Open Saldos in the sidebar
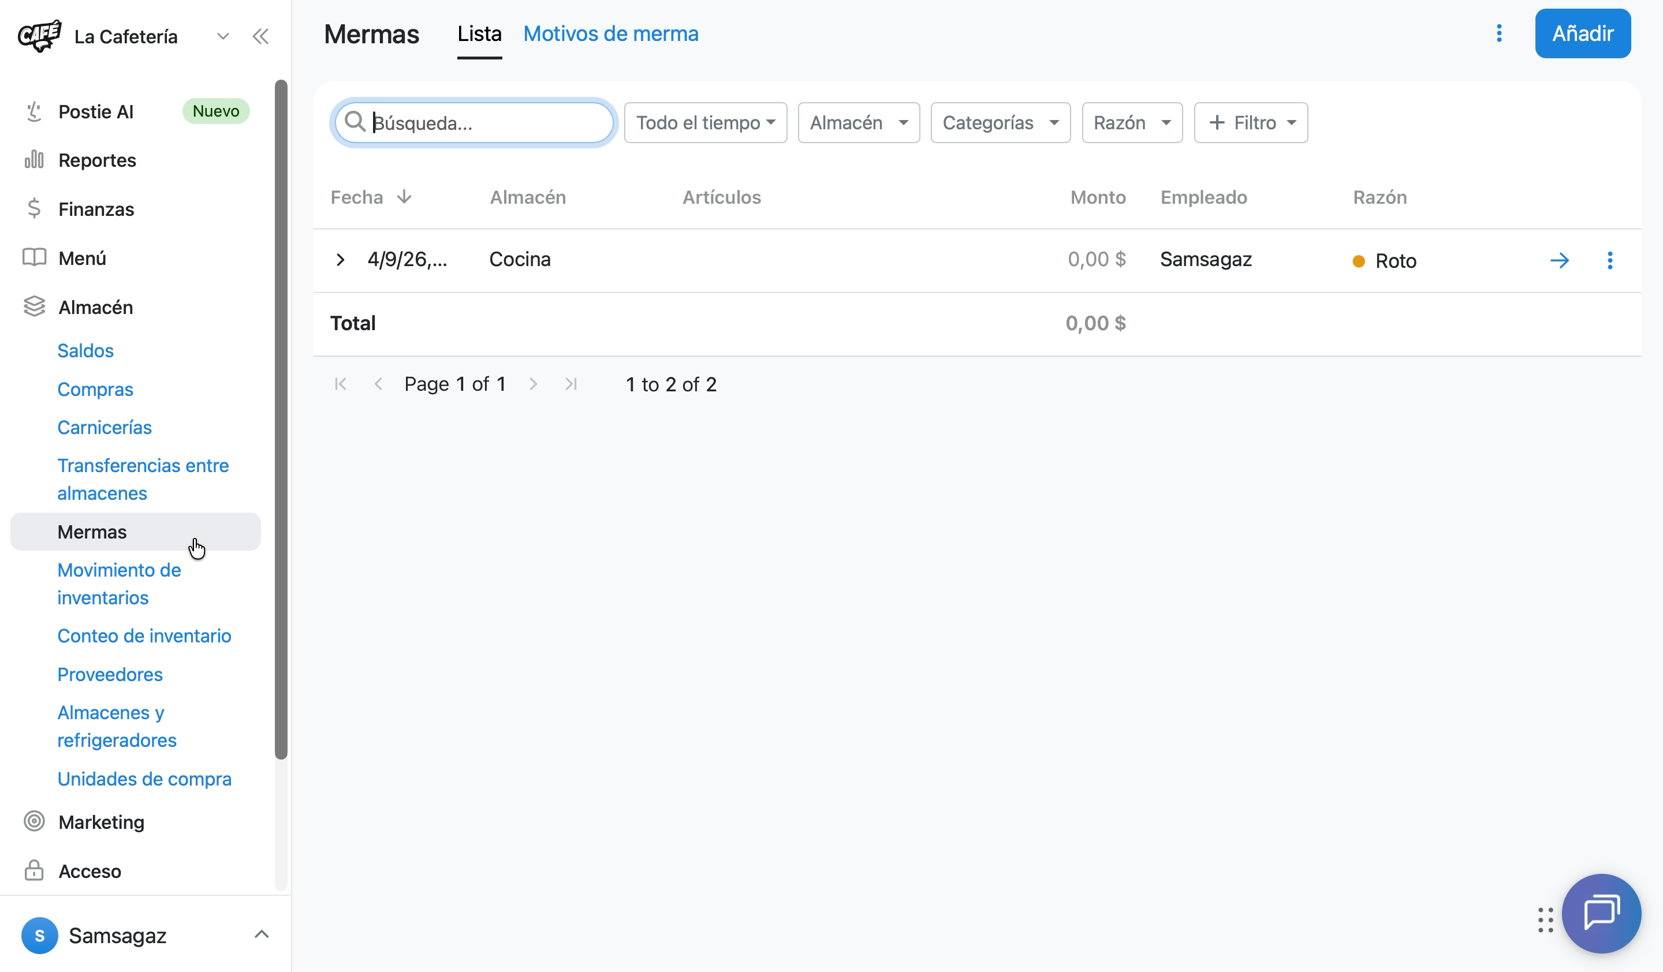Image resolution: width=1663 pixels, height=972 pixels. pos(85,350)
